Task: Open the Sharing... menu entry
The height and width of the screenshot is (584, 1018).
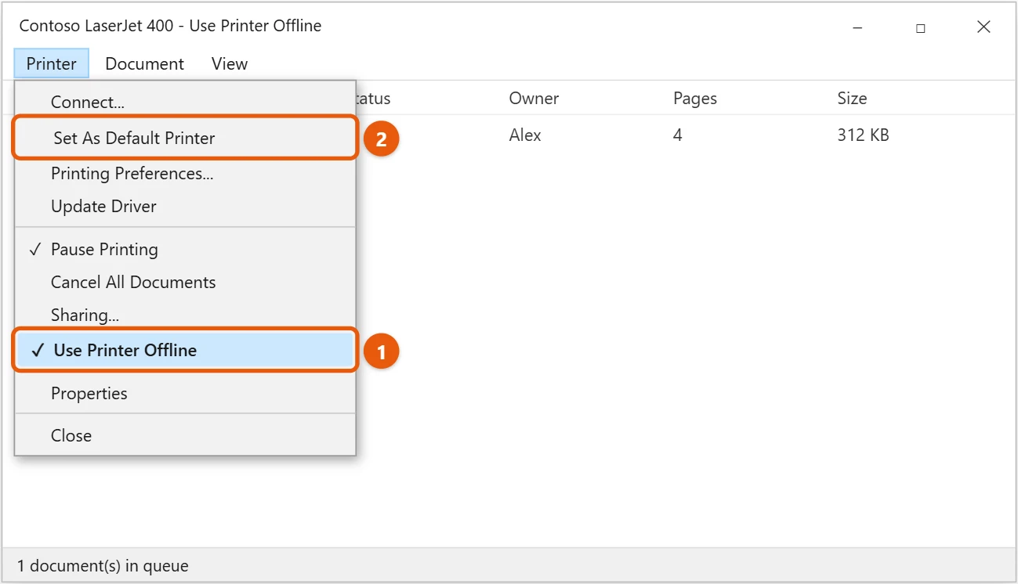Action: tap(185, 315)
